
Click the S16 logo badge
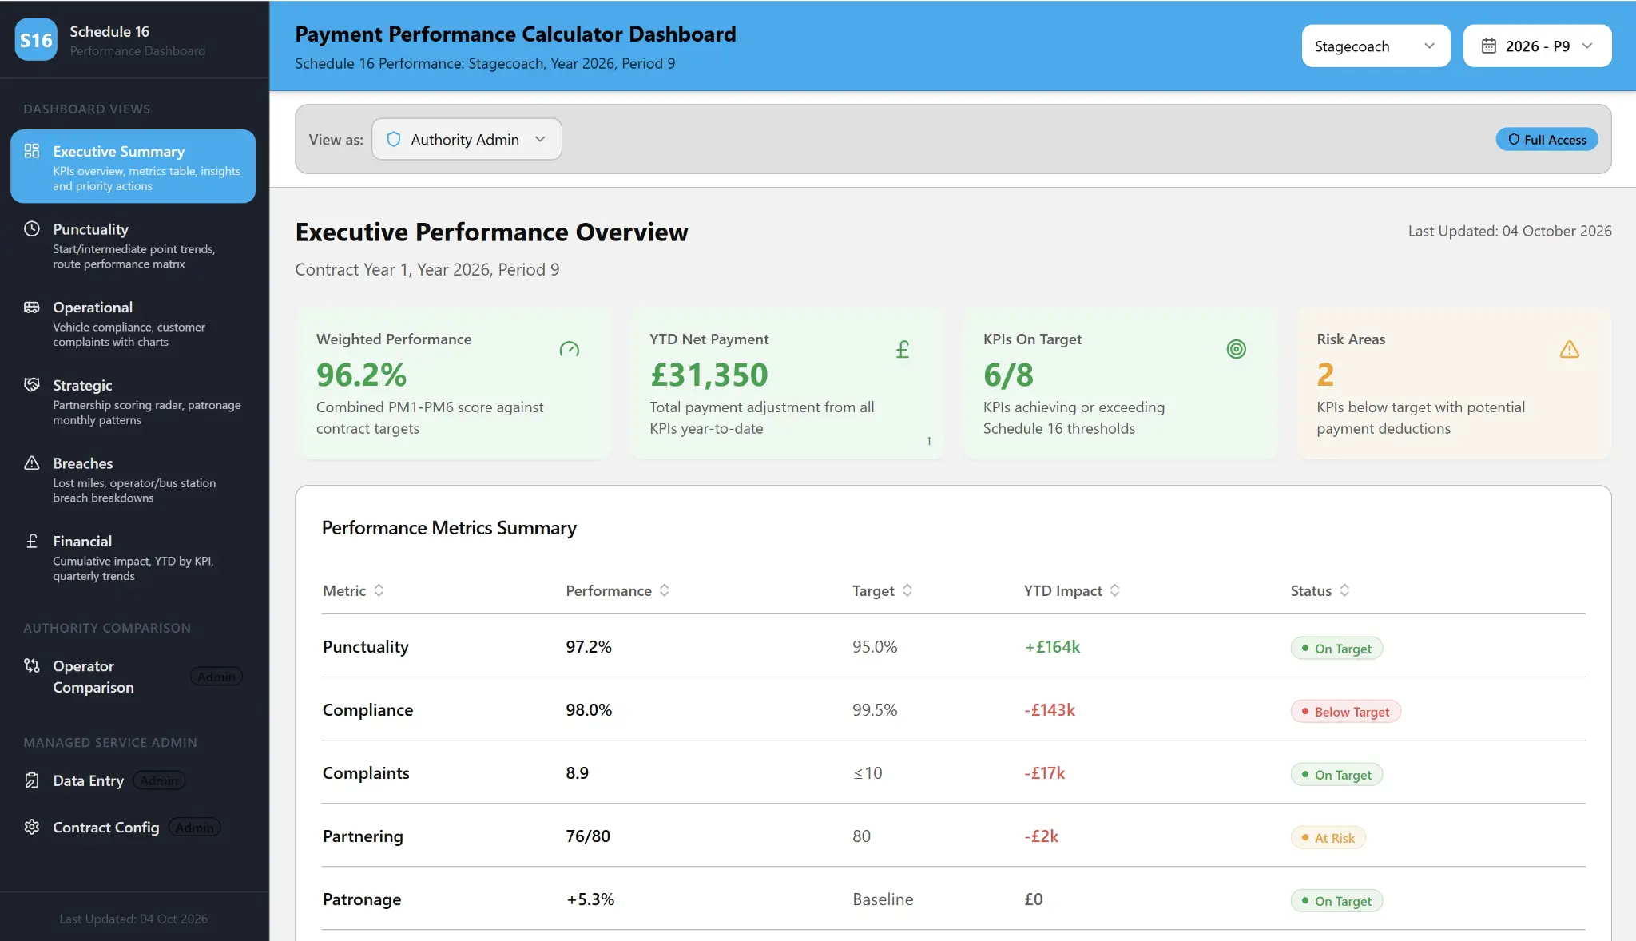tap(34, 40)
